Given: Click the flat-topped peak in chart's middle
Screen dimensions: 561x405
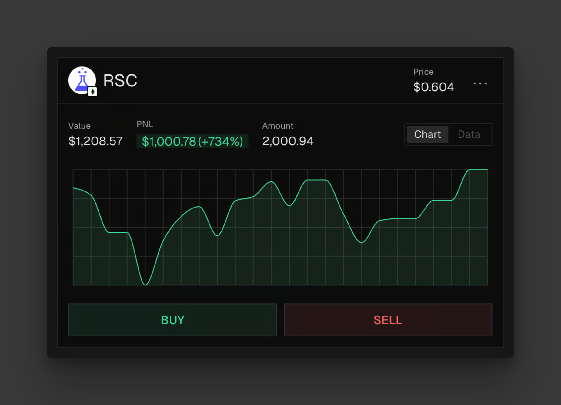Looking at the screenshot, I should point(316,180).
